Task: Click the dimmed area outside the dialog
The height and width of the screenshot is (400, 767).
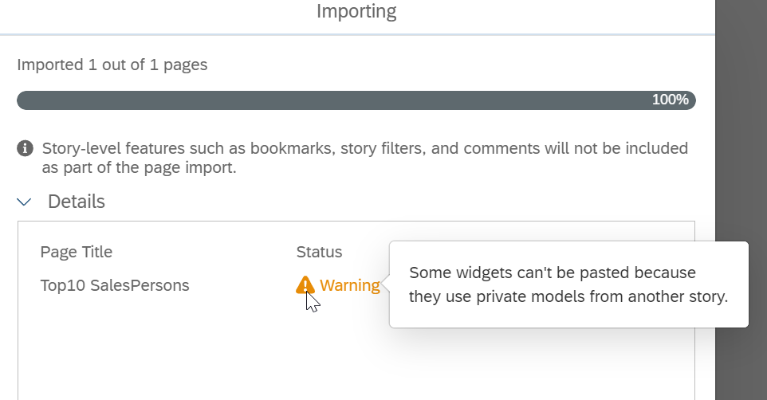Action: 741,122
